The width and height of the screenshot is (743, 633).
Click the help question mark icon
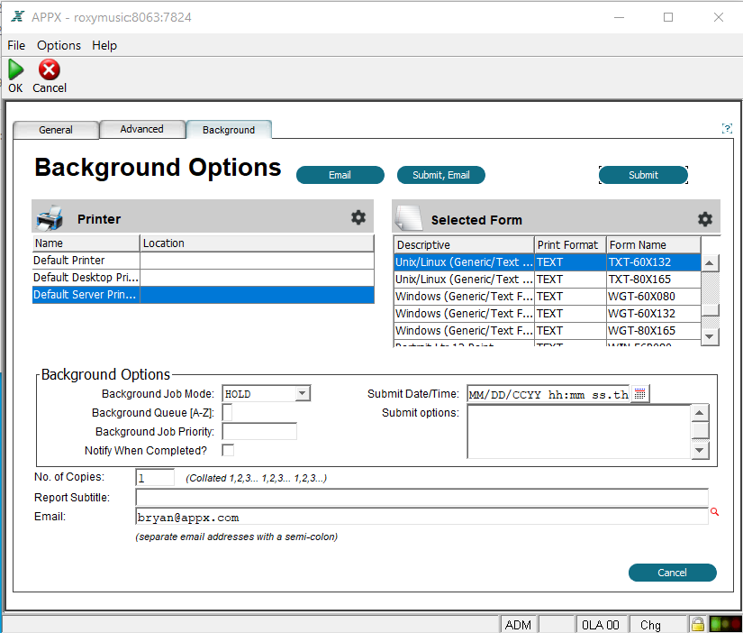727,128
